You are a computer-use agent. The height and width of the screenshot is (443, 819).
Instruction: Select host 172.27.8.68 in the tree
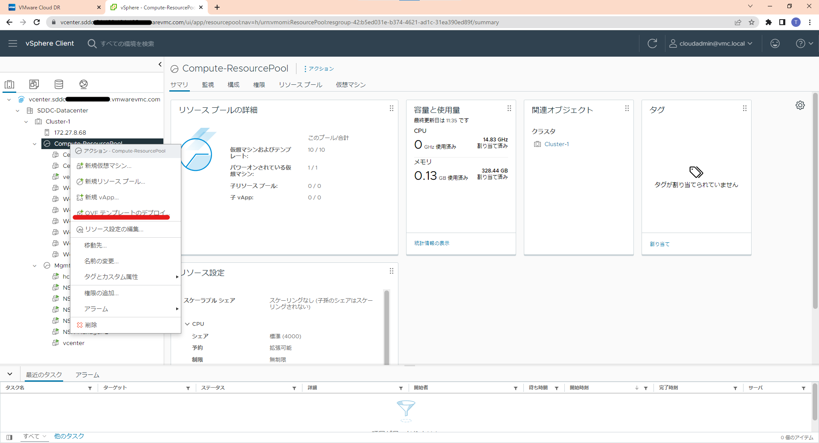(x=70, y=133)
